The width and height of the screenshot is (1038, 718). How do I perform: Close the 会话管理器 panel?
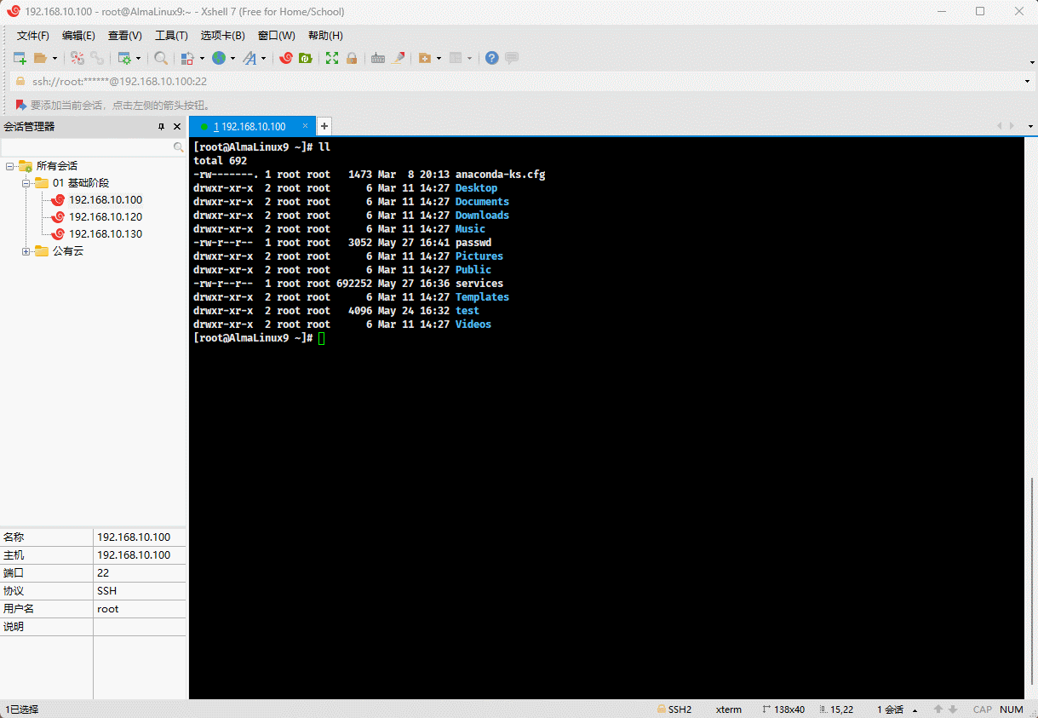(177, 126)
